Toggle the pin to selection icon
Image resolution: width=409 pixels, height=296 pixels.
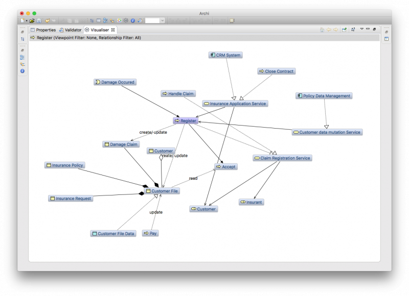coord(344,30)
